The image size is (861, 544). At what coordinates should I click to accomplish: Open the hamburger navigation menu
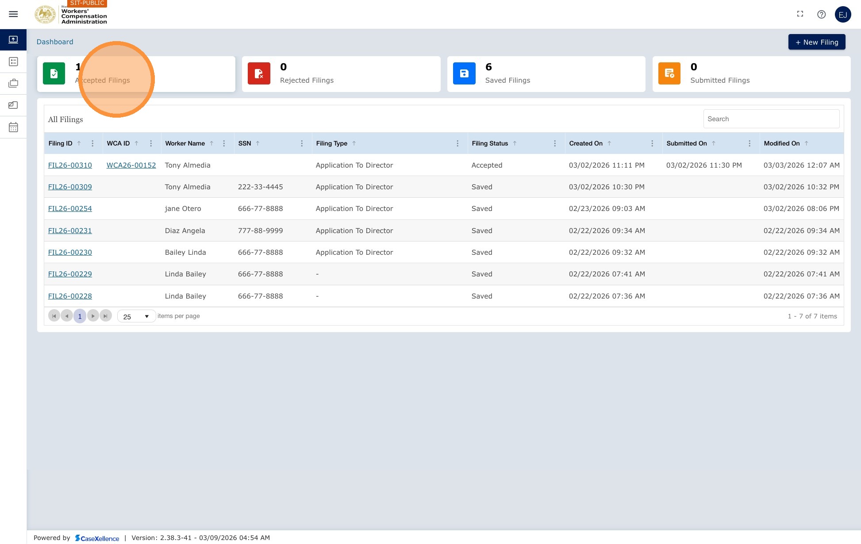(x=13, y=14)
